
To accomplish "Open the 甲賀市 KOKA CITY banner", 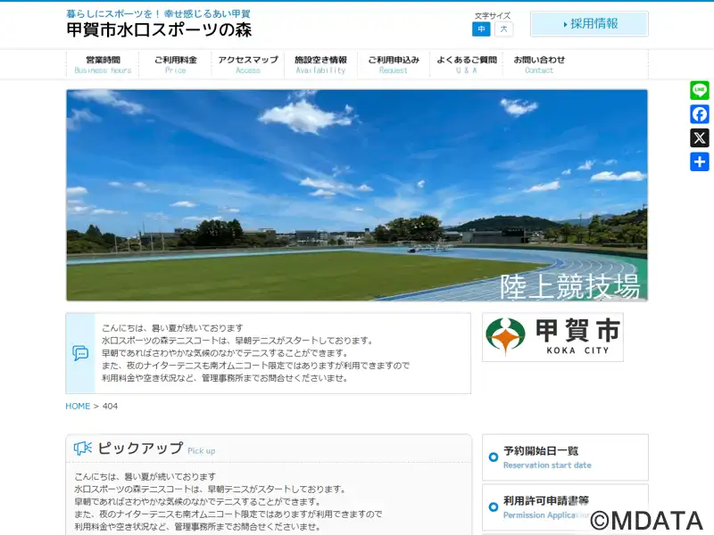I will click(x=552, y=337).
